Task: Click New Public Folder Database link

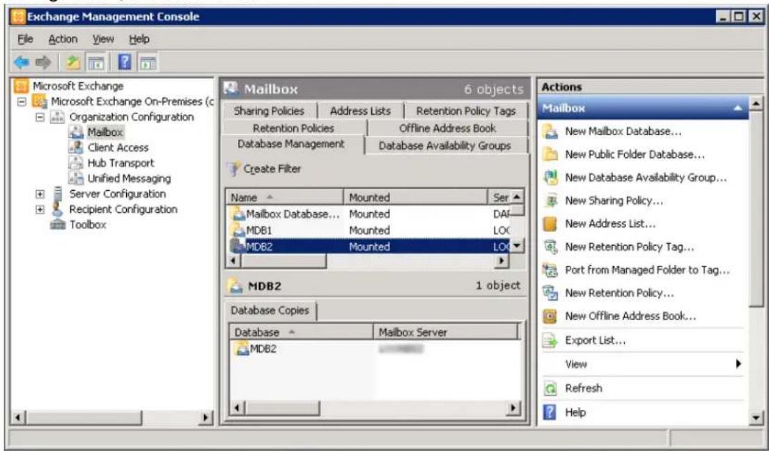Action: (635, 155)
